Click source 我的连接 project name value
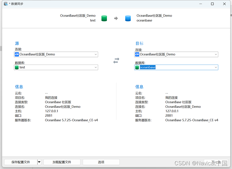This screenshot has width=232, height=169. pyautogui.click(x=51, y=98)
